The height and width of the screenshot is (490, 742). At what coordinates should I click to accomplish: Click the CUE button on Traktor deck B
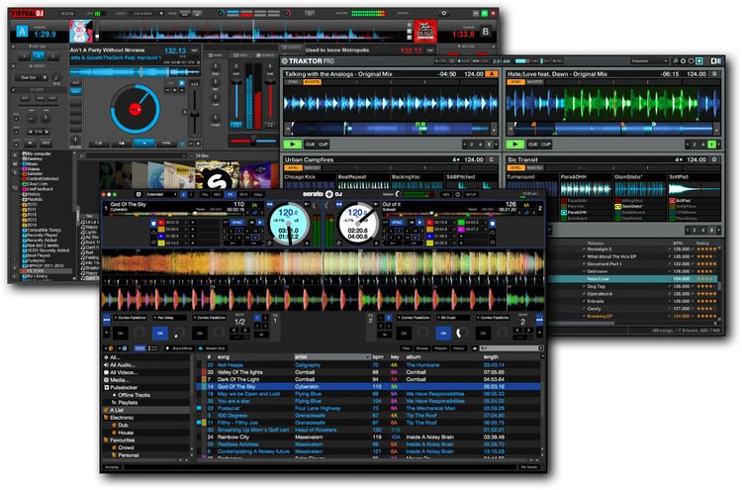pyautogui.click(x=533, y=145)
